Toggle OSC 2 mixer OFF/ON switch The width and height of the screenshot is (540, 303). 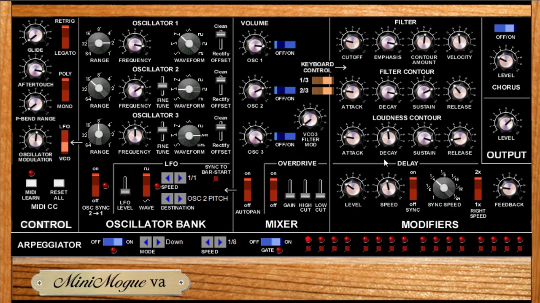point(285,90)
